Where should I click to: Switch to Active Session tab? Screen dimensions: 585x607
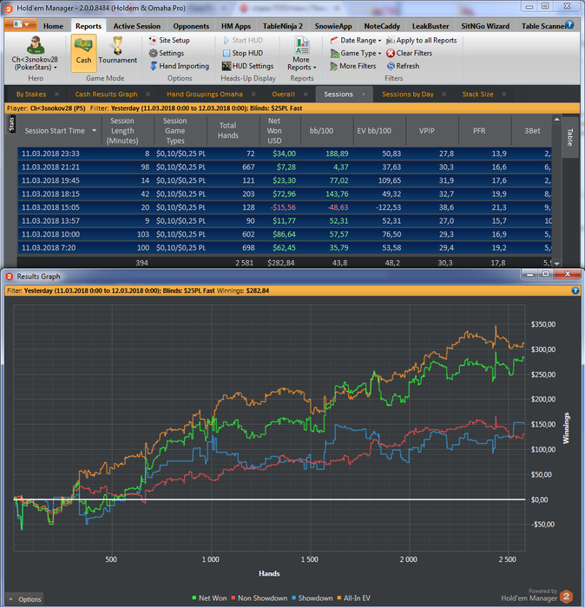(137, 26)
